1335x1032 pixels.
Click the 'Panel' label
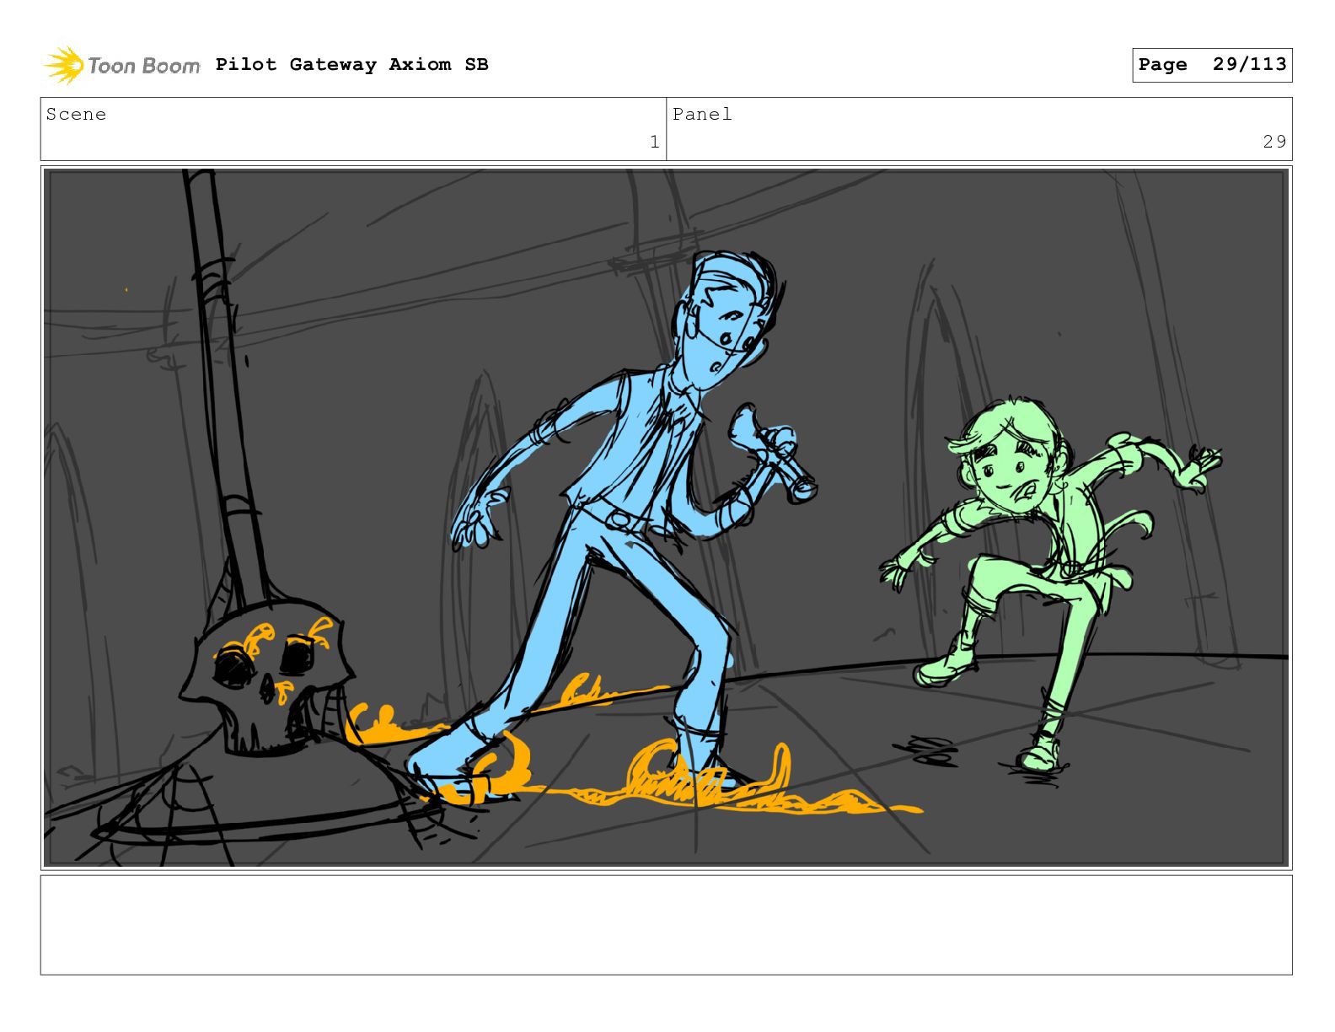pos(702,115)
